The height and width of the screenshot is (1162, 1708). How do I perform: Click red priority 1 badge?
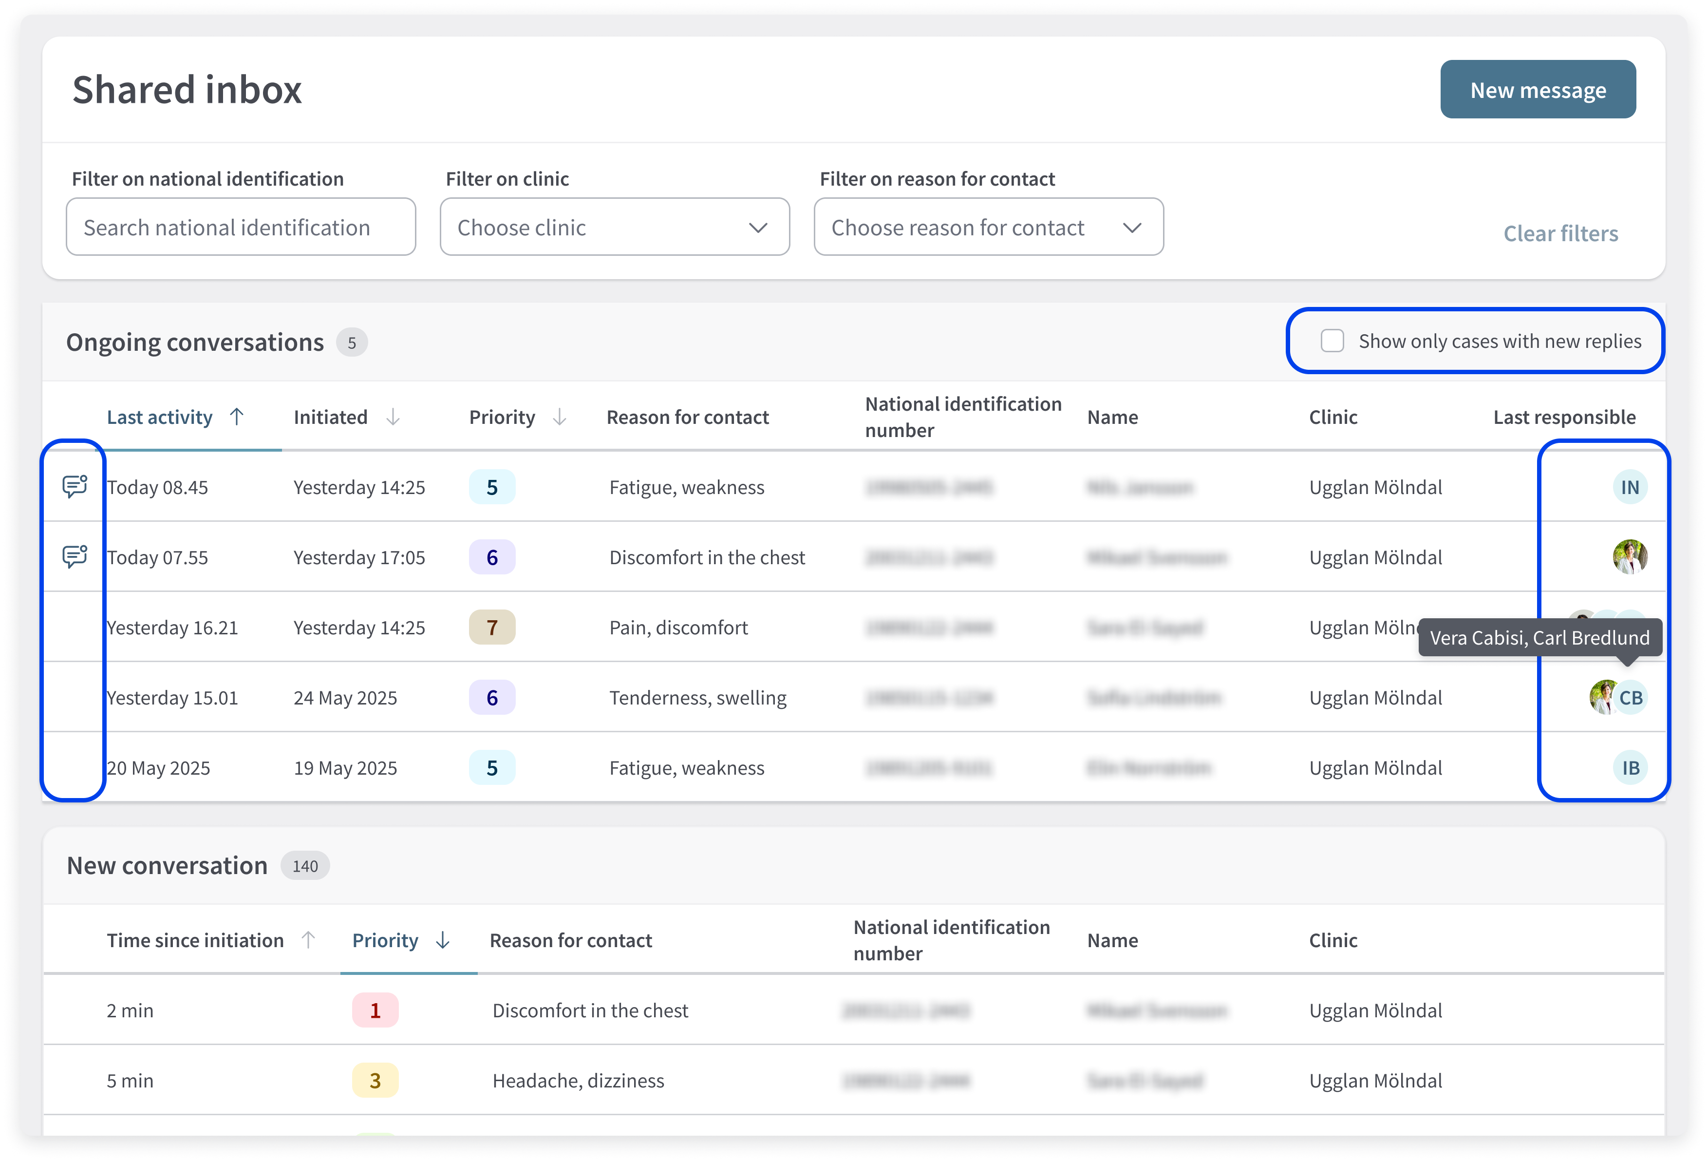(x=375, y=1010)
